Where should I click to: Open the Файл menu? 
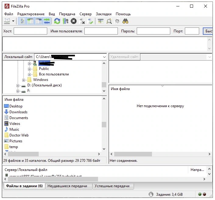[x=9, y=14]
